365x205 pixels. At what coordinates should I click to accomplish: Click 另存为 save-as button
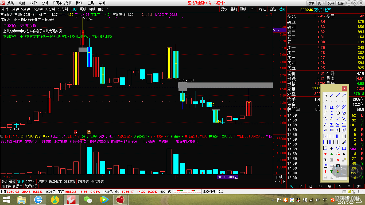click(x=30, y=182)
